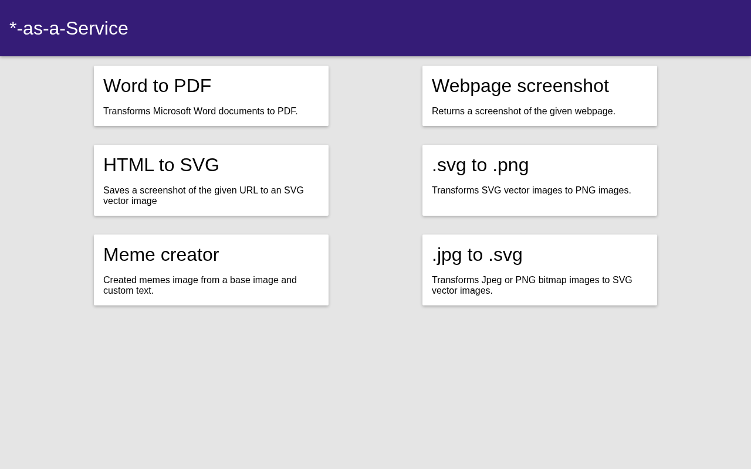Open the Meme creator heading

tap(161, 254)
